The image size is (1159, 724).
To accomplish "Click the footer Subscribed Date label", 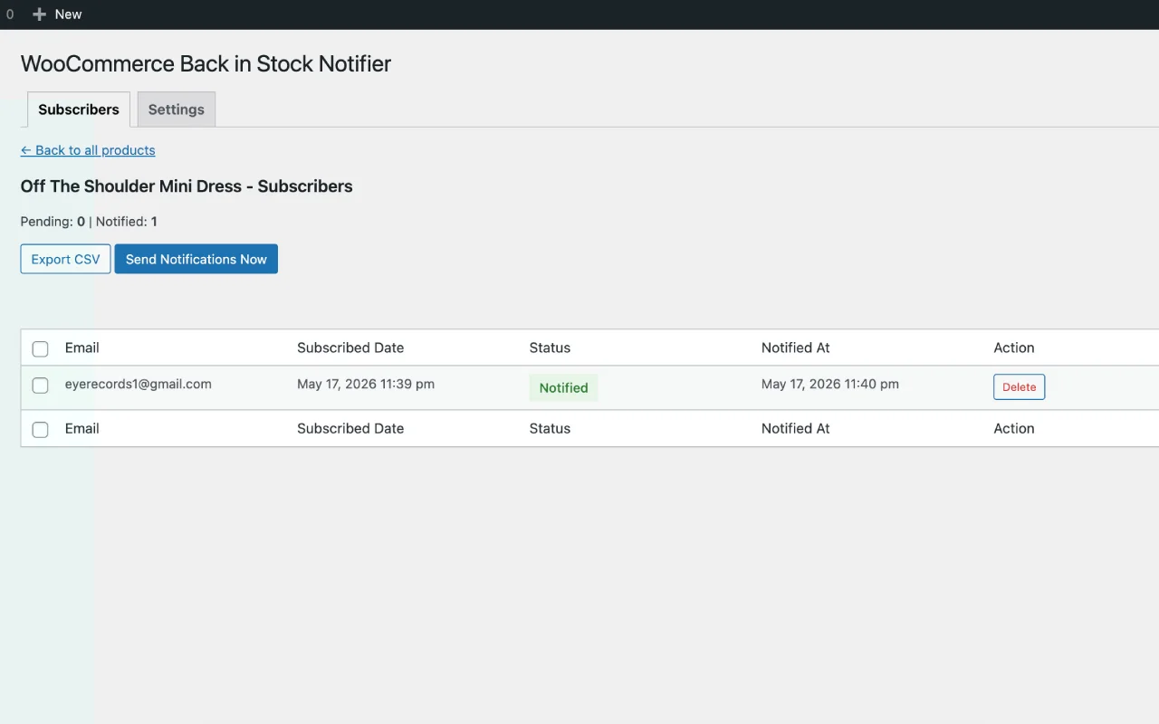I will pyautogui.click(x=350, y=428).
